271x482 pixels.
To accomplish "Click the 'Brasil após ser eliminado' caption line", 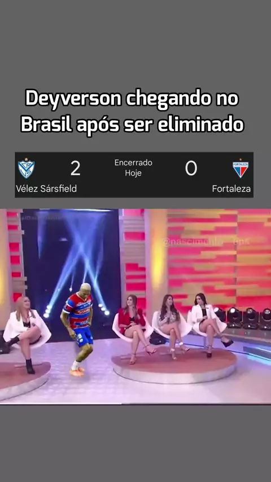I will tap(132, 125).
